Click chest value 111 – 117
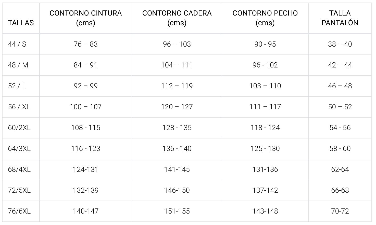Viewport: 376px width, 225px height. tap(265, 107)
